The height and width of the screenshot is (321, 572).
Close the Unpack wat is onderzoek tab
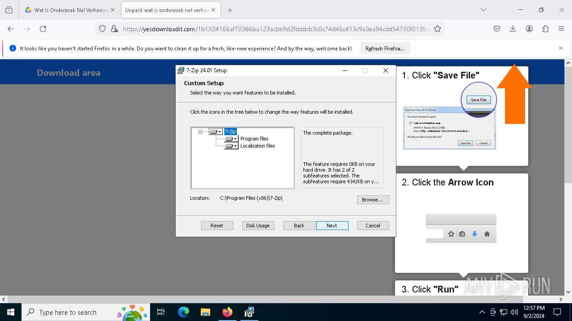pyautogui.click(x=213, y=10)
